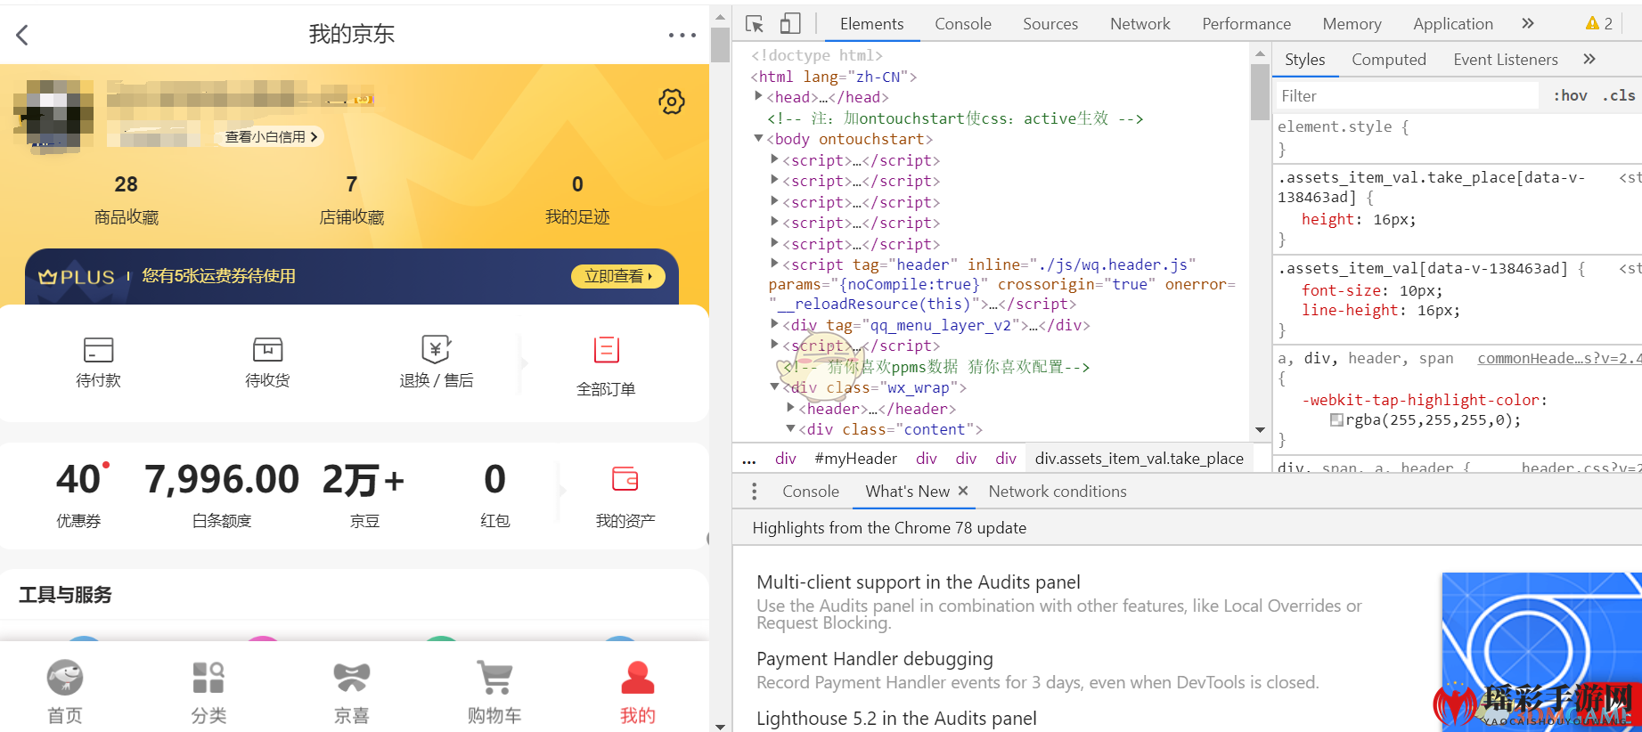Open the drawer three-dots menu

755,492
